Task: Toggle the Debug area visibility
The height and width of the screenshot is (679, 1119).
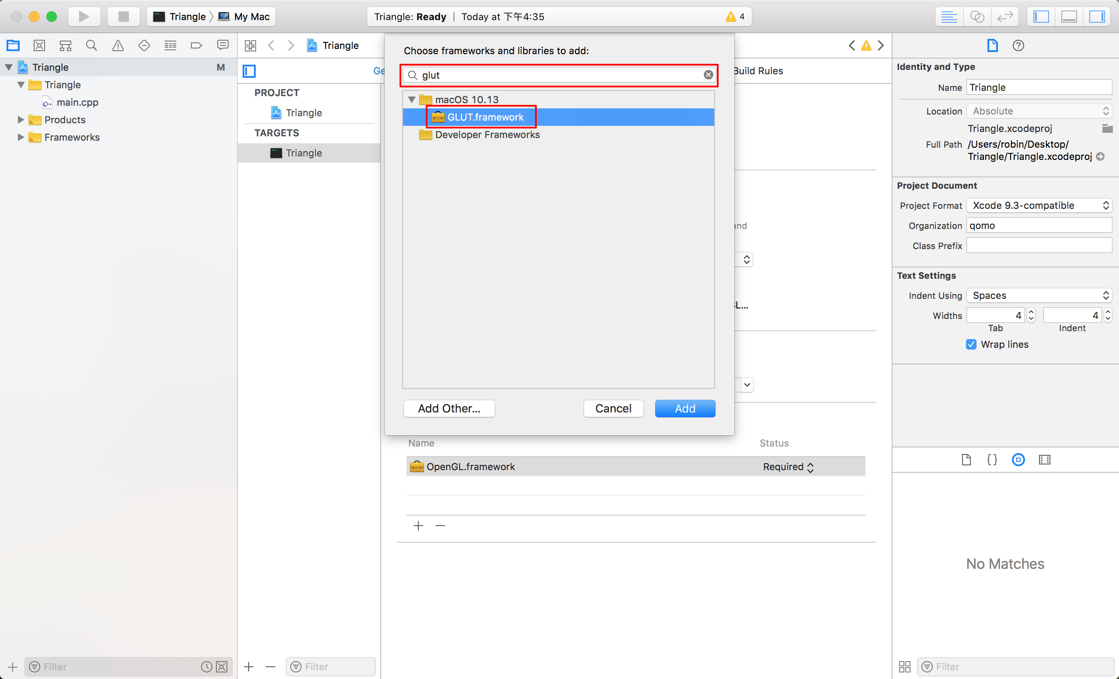Action: click(1069, 17)
